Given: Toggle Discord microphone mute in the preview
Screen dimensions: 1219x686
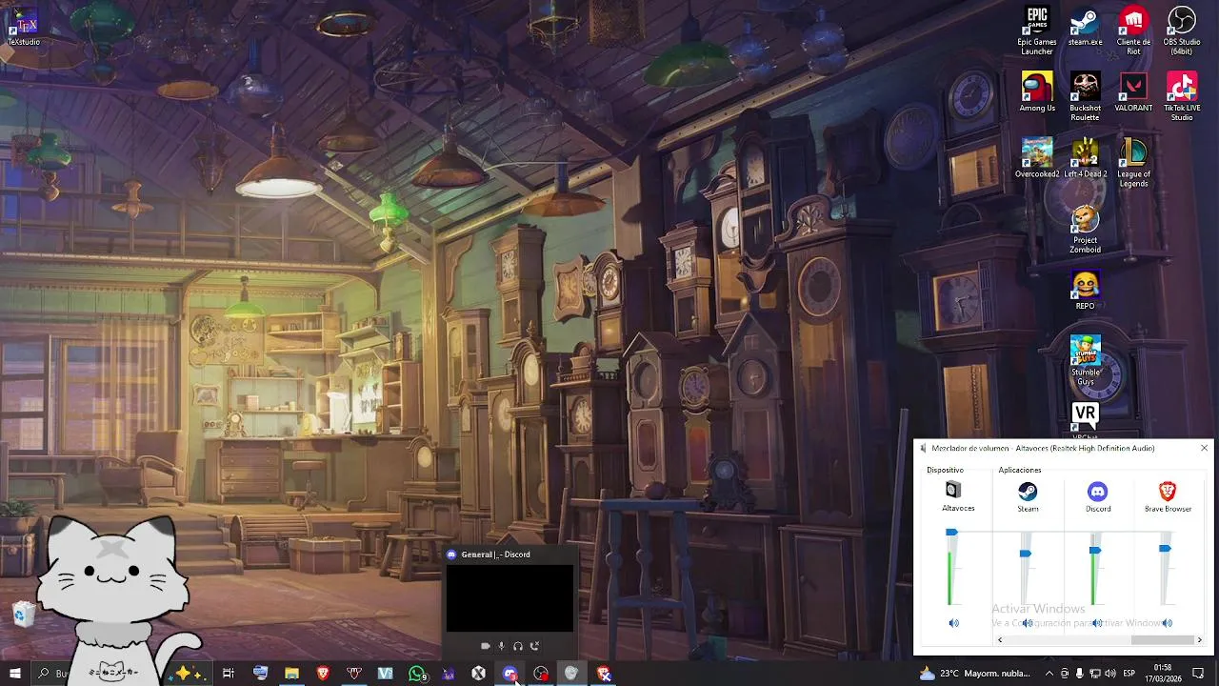Looking at the screenshot, I should [501, 646].
